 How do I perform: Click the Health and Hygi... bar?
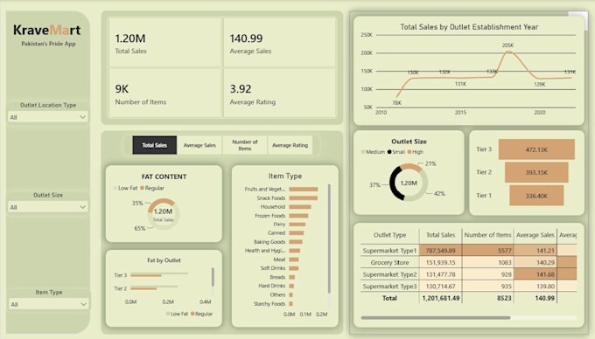(x=295, y=251)
